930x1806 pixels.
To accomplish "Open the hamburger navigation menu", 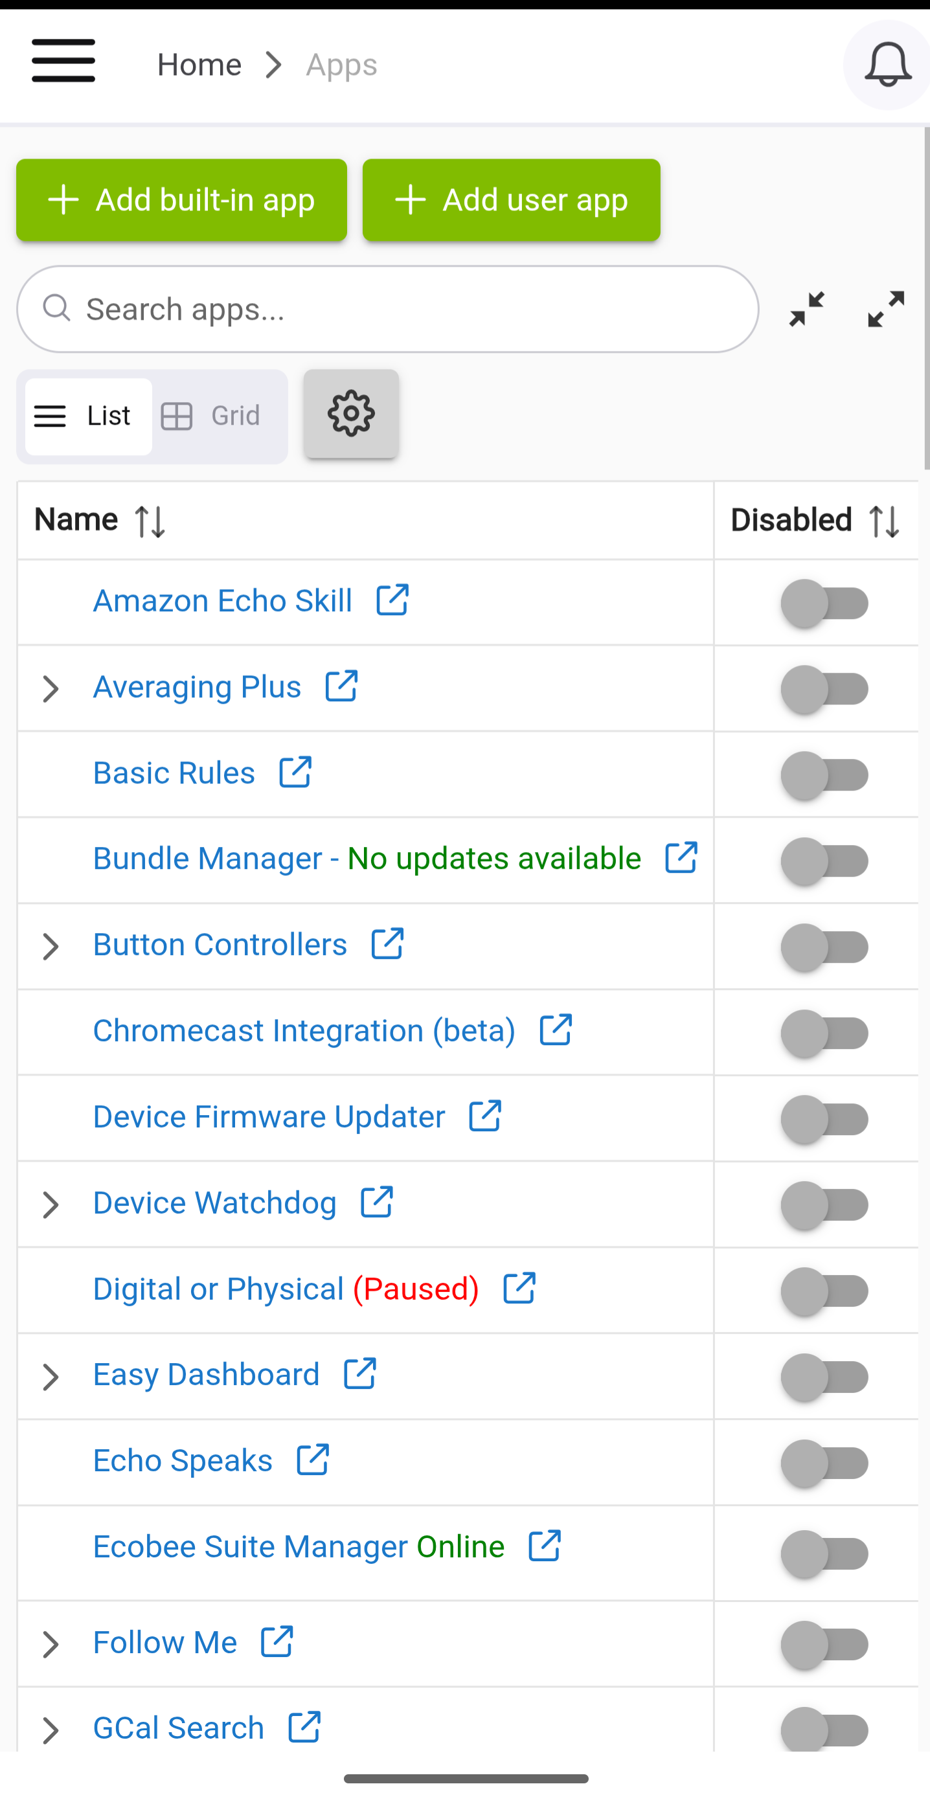I will pyautogui.click(x=63, y=62).
